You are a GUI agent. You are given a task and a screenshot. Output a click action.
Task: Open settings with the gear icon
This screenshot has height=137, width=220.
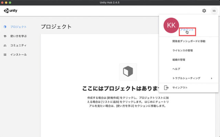click(204, 11)
